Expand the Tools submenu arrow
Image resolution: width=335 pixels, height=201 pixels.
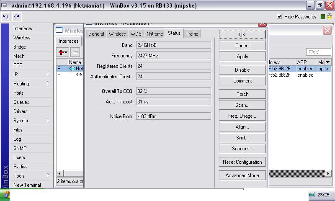(48, 175)
